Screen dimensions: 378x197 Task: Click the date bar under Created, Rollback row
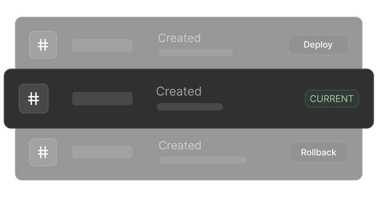point(203,160)
